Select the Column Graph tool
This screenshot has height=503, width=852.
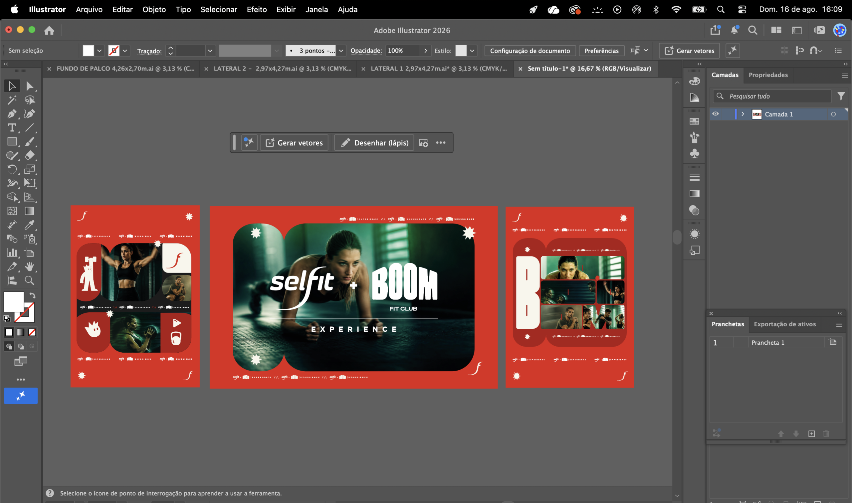12,253
